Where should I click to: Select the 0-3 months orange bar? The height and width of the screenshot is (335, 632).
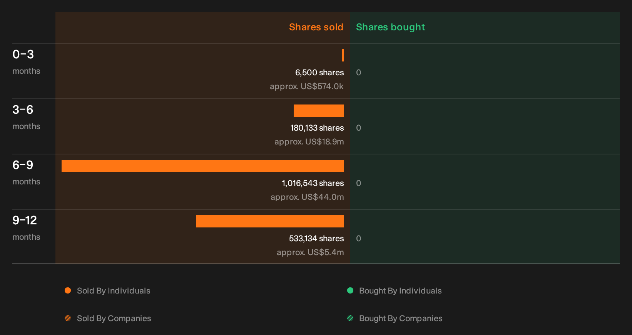pos(343,55)
